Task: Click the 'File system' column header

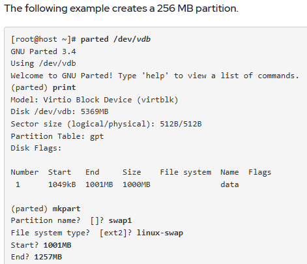Action: tap(186, 172)
